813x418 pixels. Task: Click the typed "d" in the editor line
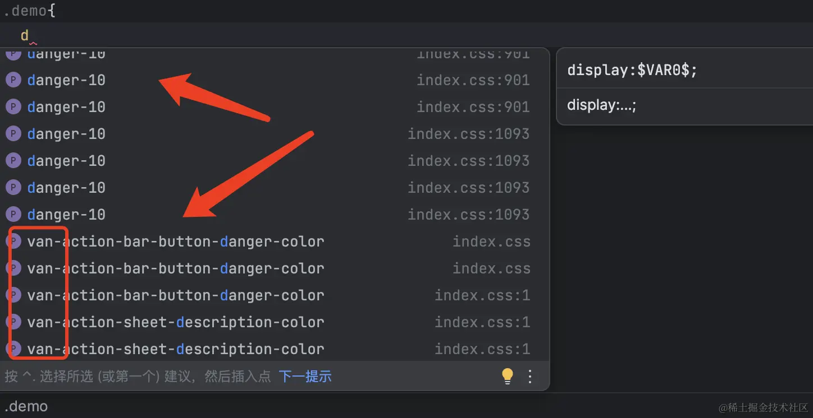(25, 36)
